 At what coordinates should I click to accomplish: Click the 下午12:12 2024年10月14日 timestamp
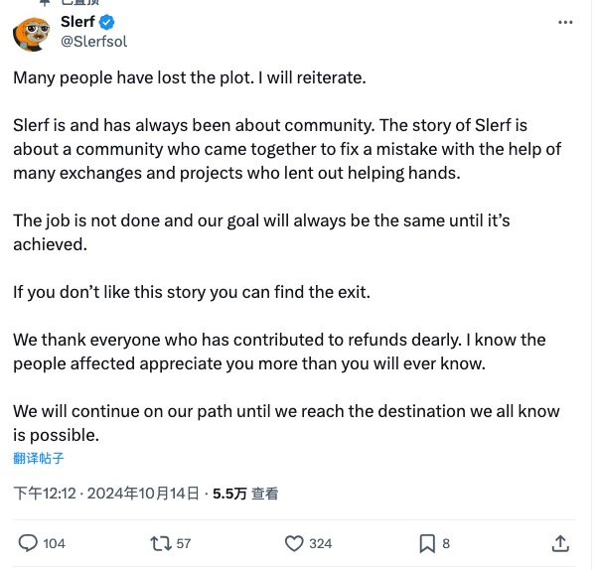[107, 493]
